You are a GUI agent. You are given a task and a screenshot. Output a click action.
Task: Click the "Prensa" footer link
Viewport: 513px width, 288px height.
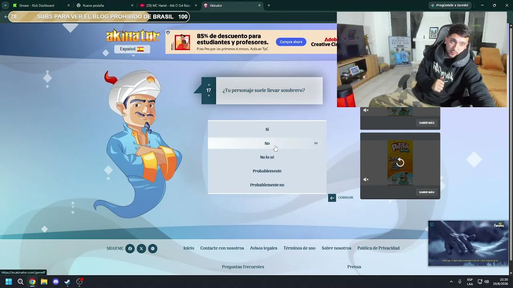(x=354, y=267)
